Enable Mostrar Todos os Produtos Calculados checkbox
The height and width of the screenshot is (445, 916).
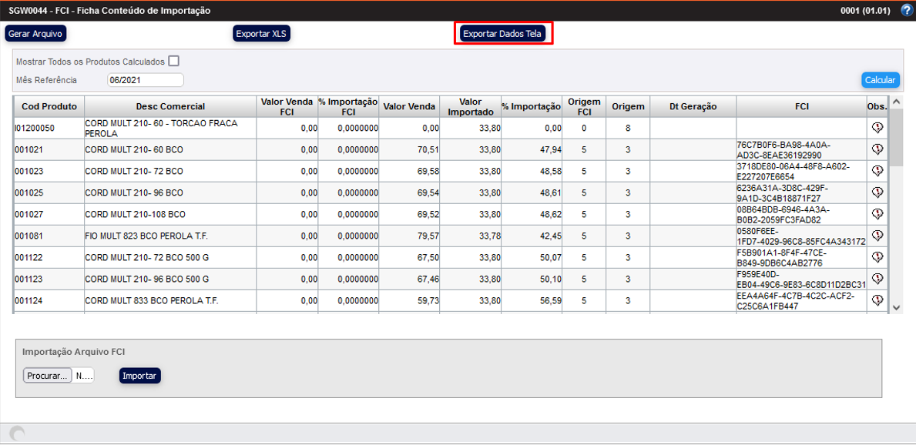pyautogui.click(x=174, y=62)
